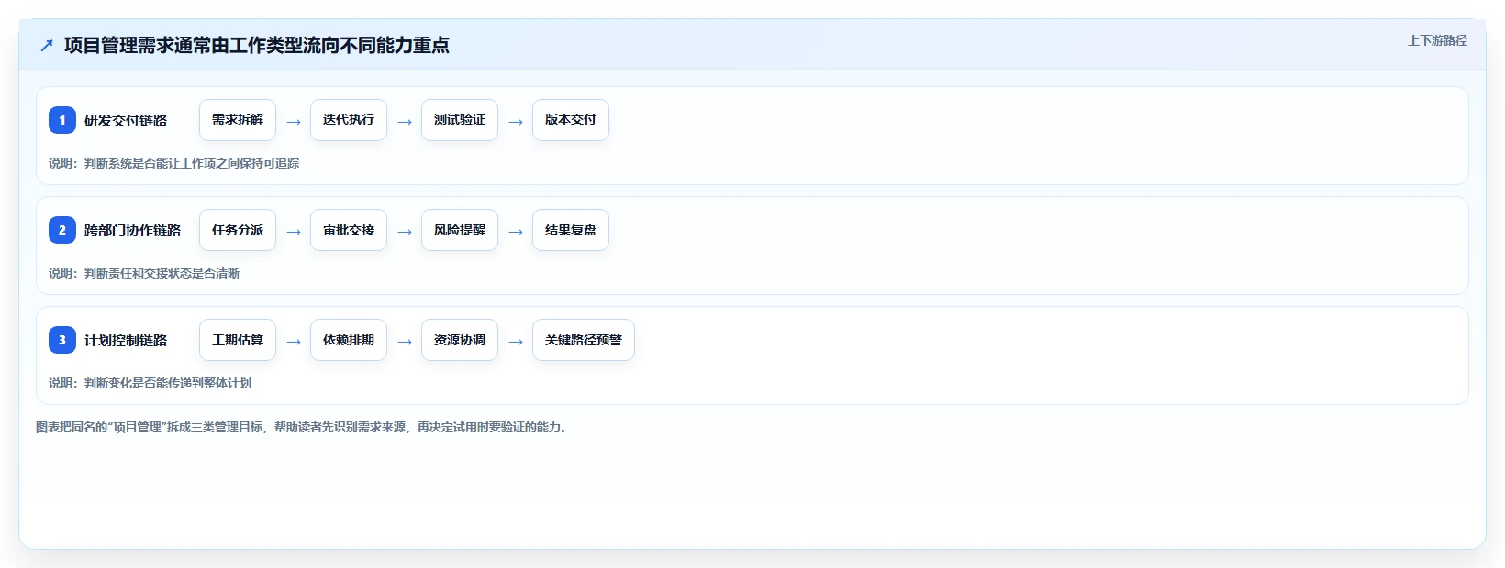
Task: Click the number 1 badge for 研发交付链路
Action: pyautogui.click(x=62, y=120)
